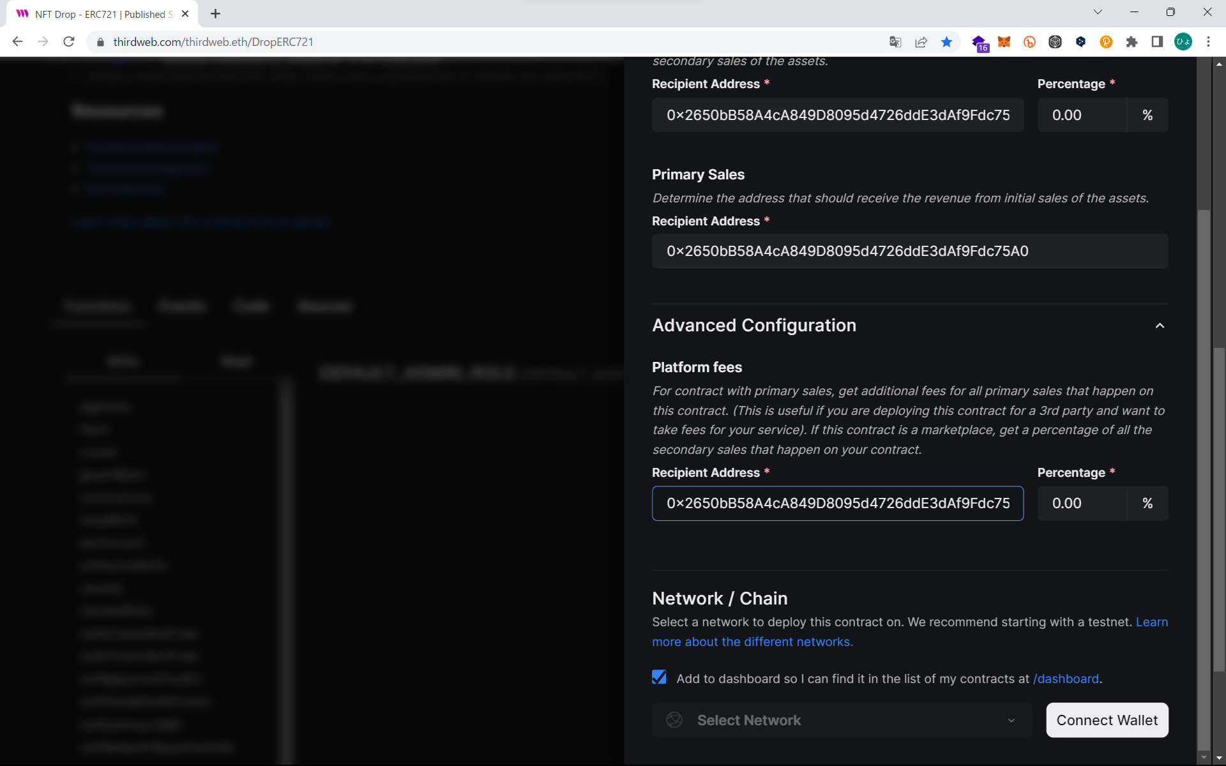The width and height of the screenshot is (1226, 766).
Task: Reload the thirdweb page
Action: click(x=69, y=42)
